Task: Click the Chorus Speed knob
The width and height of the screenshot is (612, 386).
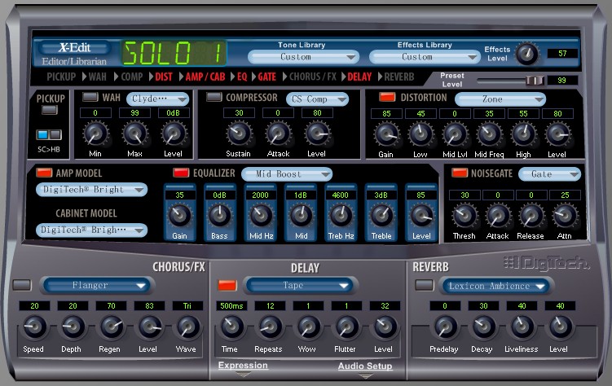Action: click(x=34, y=327)
